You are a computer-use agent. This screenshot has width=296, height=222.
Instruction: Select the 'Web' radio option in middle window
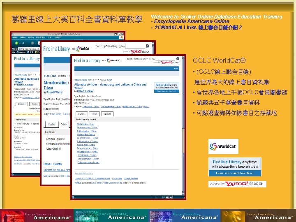tap(120, 46)
